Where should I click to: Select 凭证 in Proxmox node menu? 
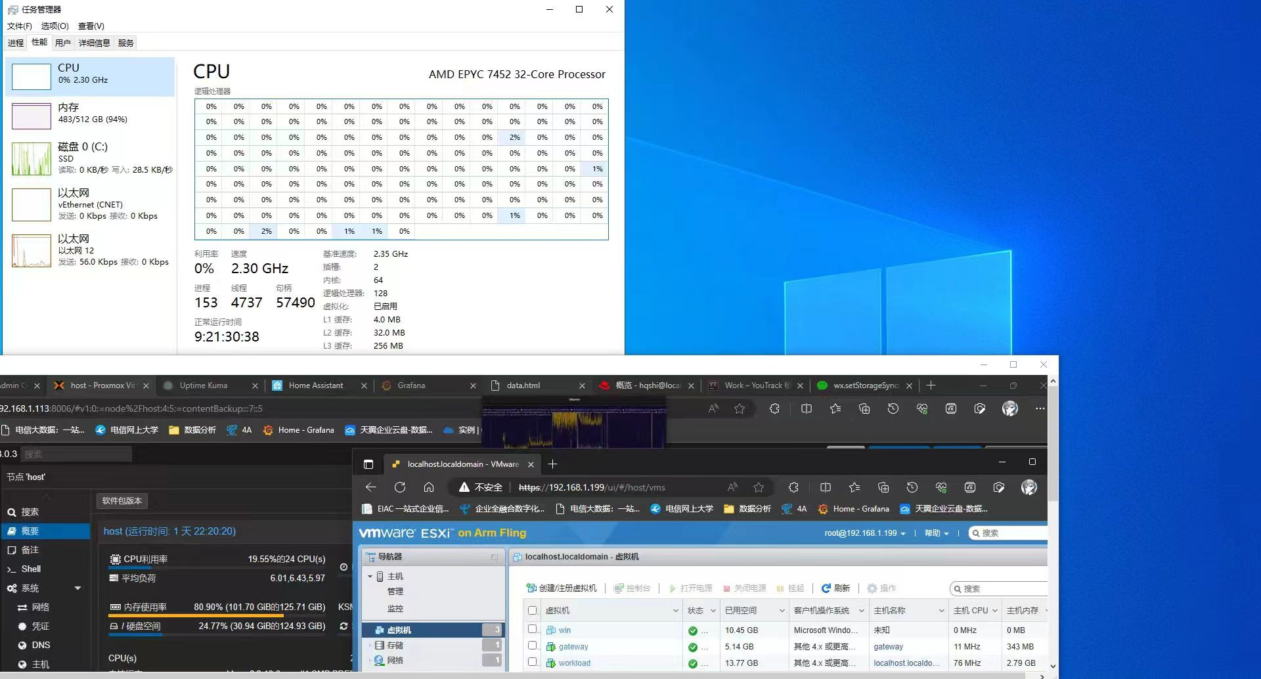(45, 626)
